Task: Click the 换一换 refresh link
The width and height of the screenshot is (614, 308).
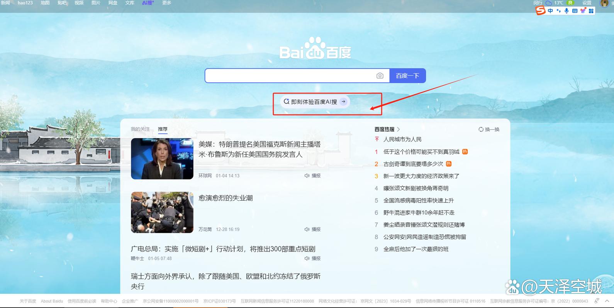Action: click(x=489, y=129)
